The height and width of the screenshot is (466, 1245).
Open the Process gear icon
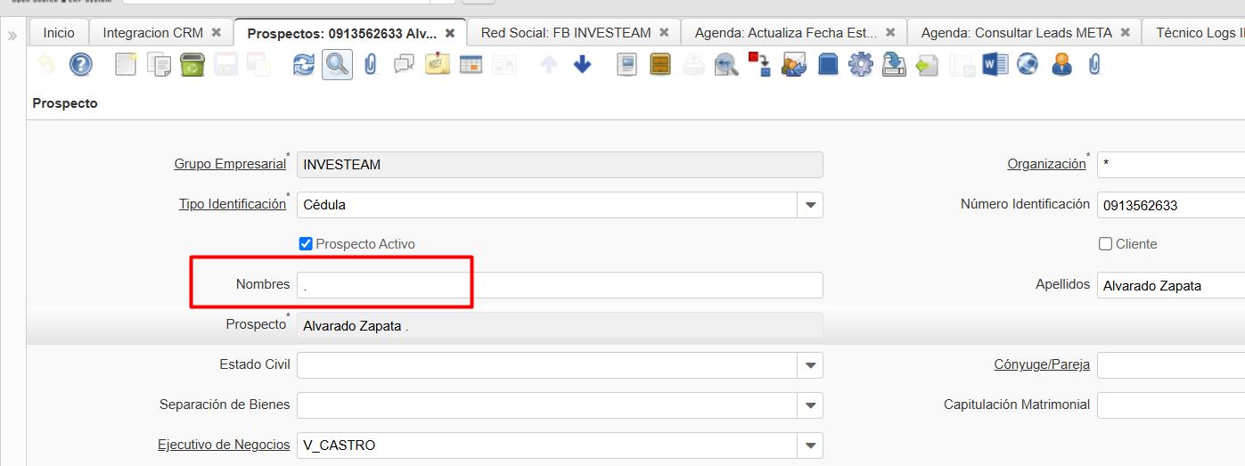pyautogui.click(x=860, y=64)
